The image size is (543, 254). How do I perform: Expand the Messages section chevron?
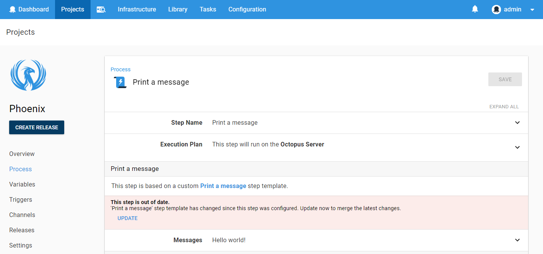click(x=517, y=240)
